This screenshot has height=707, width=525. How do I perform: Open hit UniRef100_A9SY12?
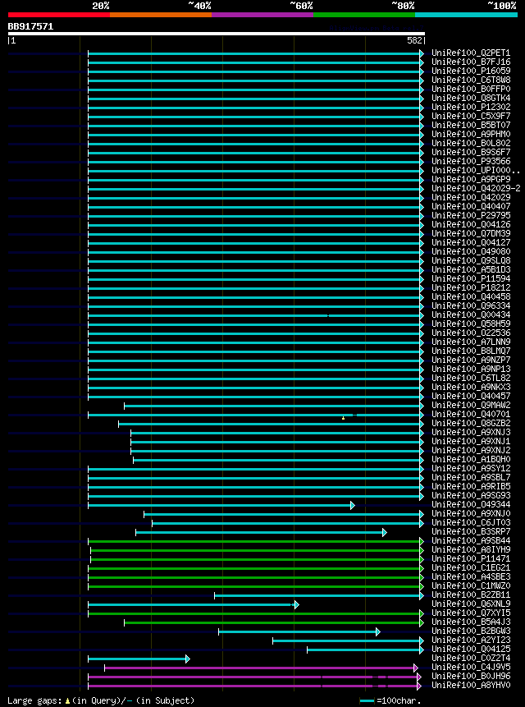[471, 468]
